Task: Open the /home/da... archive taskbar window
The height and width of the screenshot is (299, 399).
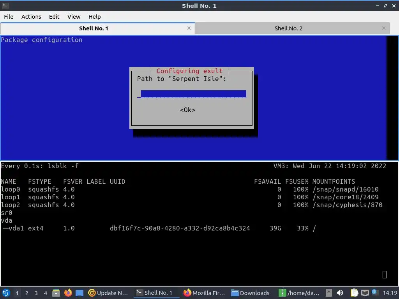Action: [x=299, y=293]
